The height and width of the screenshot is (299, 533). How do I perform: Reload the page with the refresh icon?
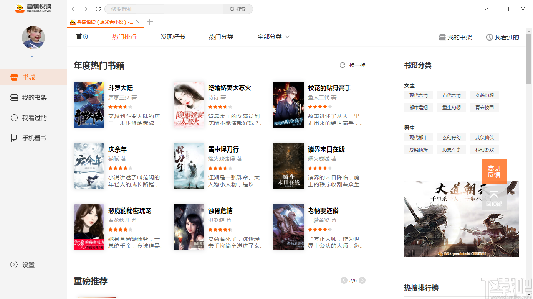(98, 9)
